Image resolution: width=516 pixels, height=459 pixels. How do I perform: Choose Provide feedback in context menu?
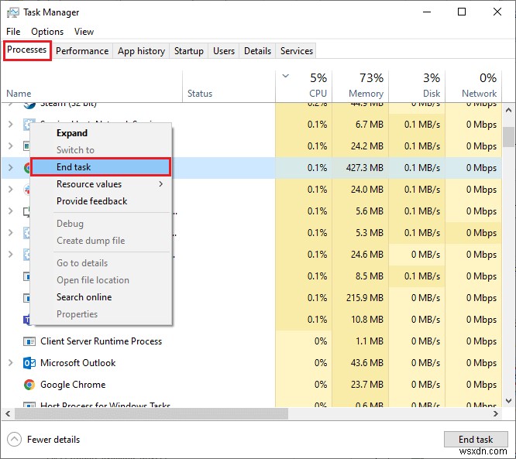[101, 201]
